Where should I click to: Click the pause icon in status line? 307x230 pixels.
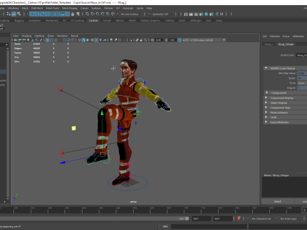pyautogui.click(x=222, y=14)
